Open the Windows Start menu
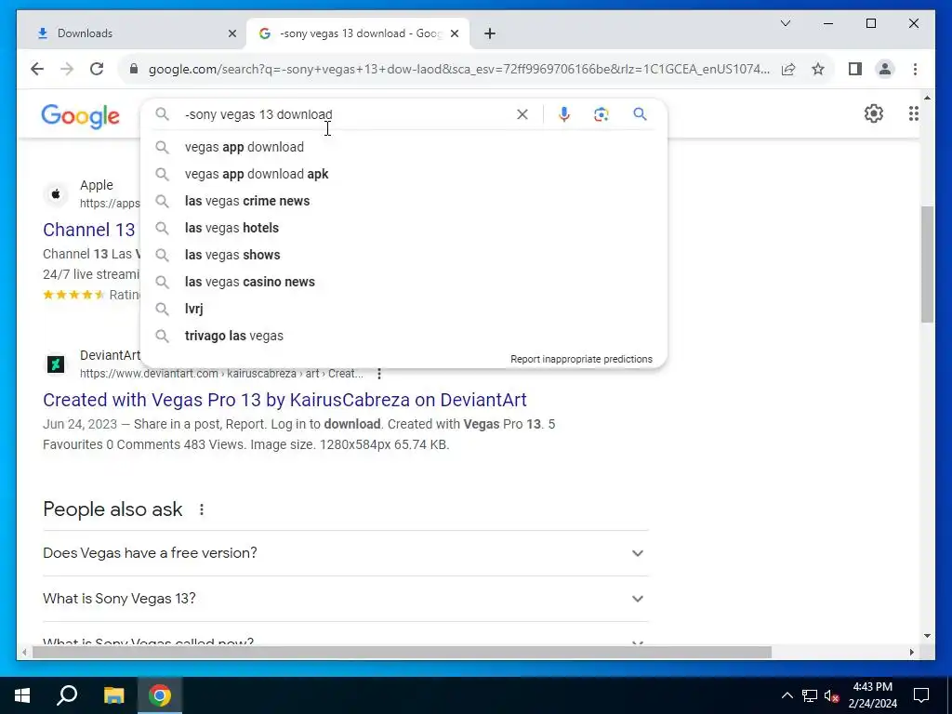Viewport: 952px width, 714px height. pyautogui.click(x=22, y=695)
